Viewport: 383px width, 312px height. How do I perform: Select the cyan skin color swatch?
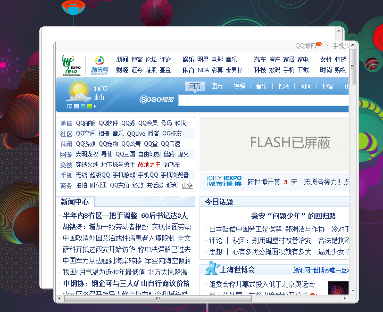(83, 107)
